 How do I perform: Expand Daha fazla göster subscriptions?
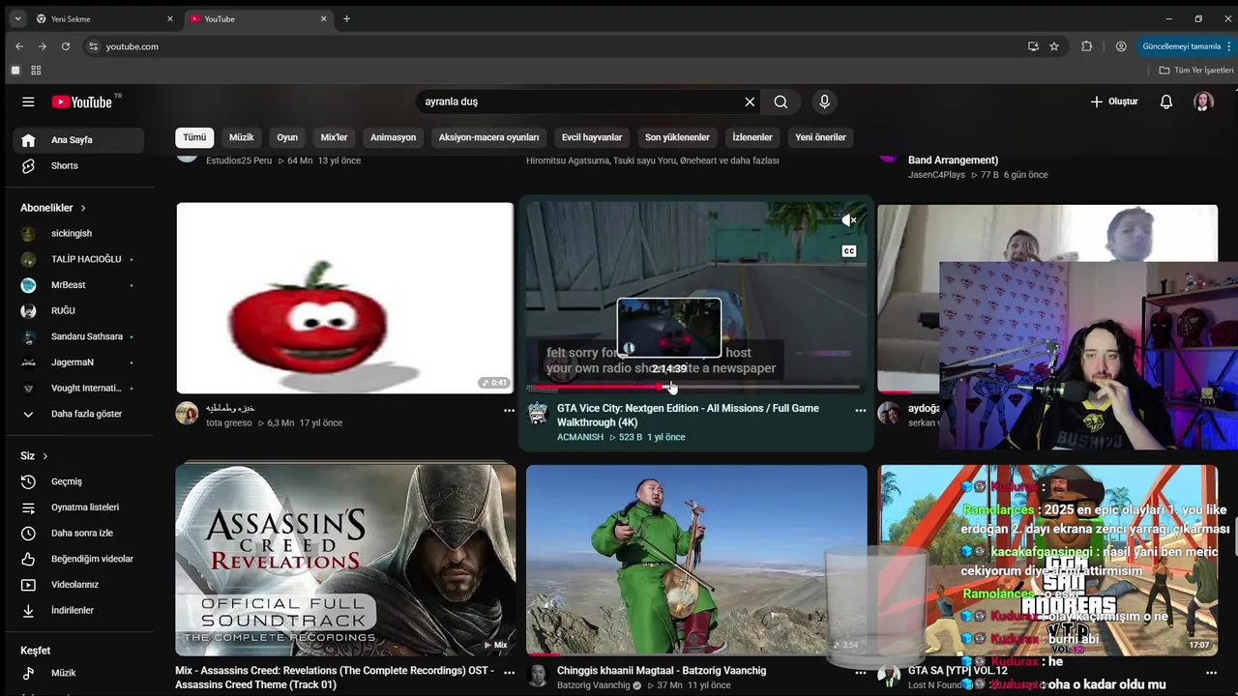(78, 414)
